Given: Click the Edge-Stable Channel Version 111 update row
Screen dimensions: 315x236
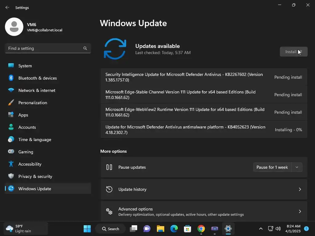Looking at the screenshot, I should tap(204, 95).
